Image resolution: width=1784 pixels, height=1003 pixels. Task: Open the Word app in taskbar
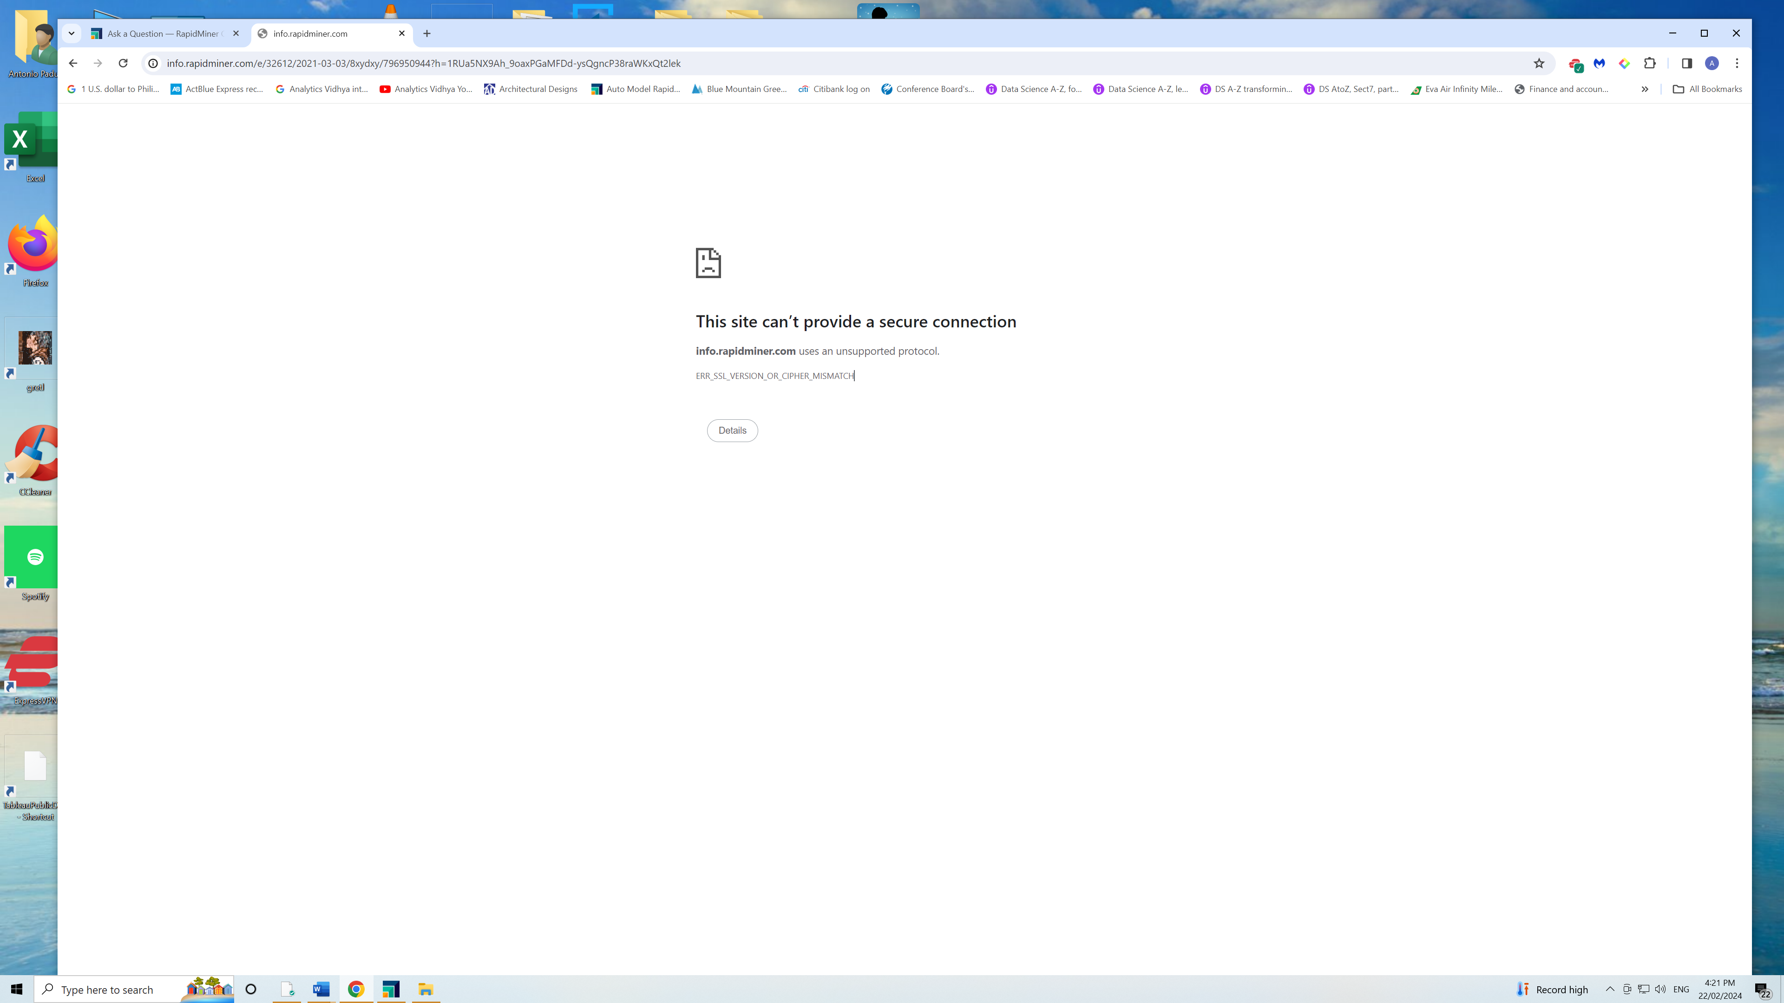coord(321,989)
